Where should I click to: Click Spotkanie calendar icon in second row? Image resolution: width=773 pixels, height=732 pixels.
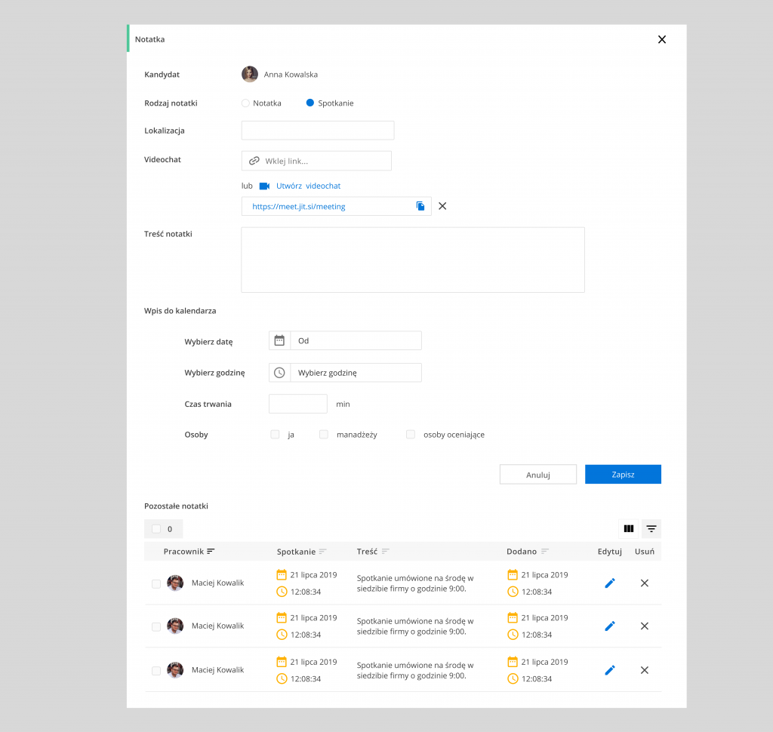[x=282, y=617]
